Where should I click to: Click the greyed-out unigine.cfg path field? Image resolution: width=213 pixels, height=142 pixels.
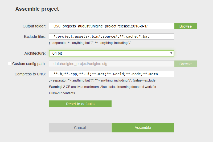[111, 64]
